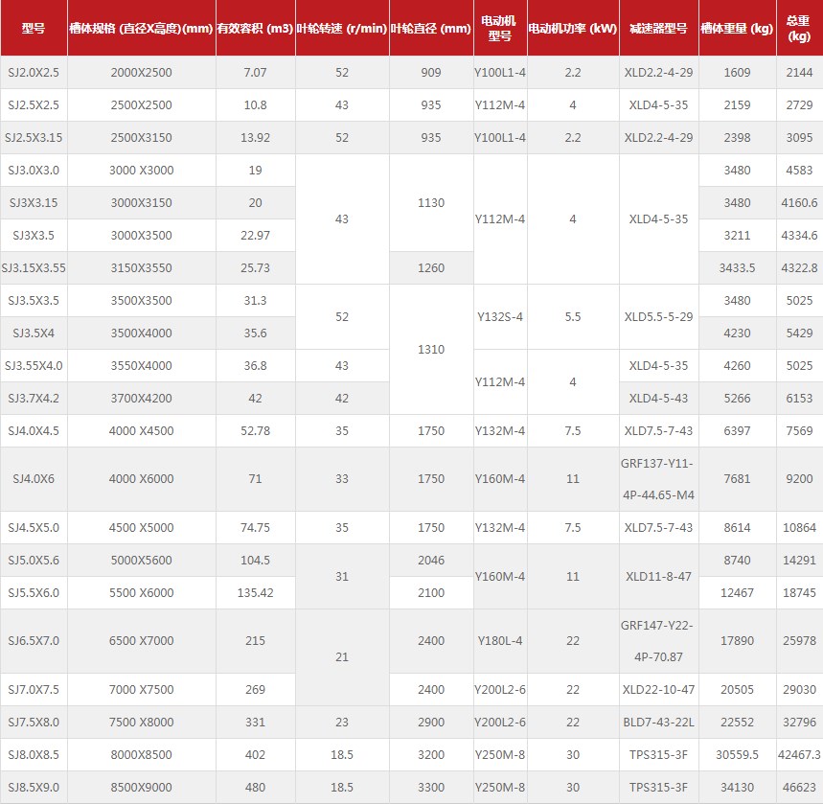
Task: Click the 有效容积 (m3) header cell
Action: tap(255, 29)
